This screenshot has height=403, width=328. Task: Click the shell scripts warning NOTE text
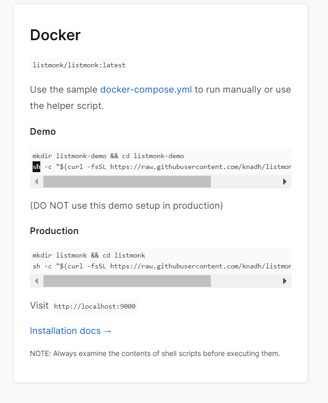pyautogui.click(x=155, y=353)
